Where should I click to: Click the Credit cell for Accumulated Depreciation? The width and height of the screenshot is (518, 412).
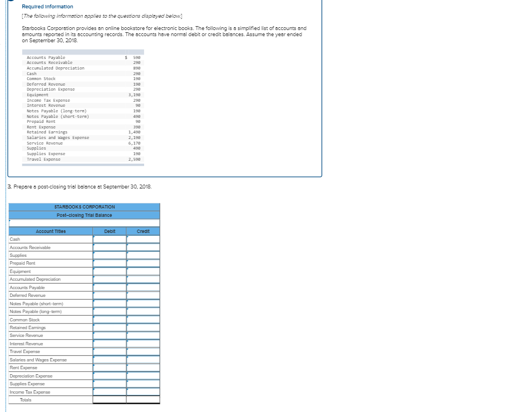click(x=142, y=279)
